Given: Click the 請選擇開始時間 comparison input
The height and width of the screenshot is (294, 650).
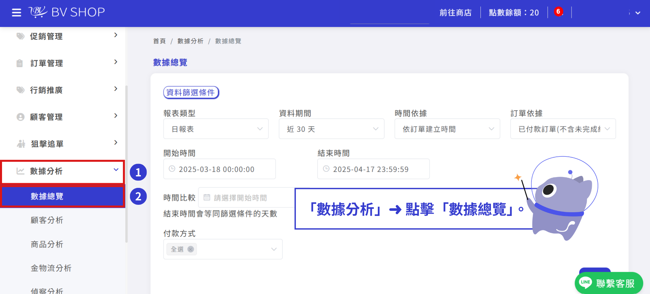Looking at the screenshot, I should coord(246,197).
